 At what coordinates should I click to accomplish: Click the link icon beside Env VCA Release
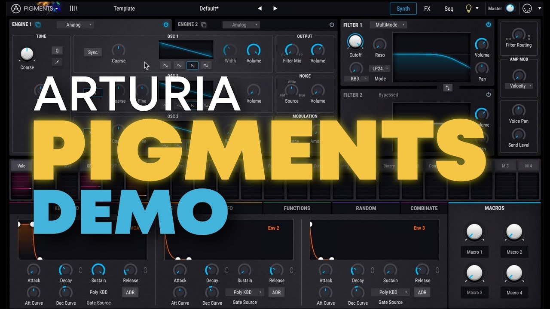click(x=145, y=270)
